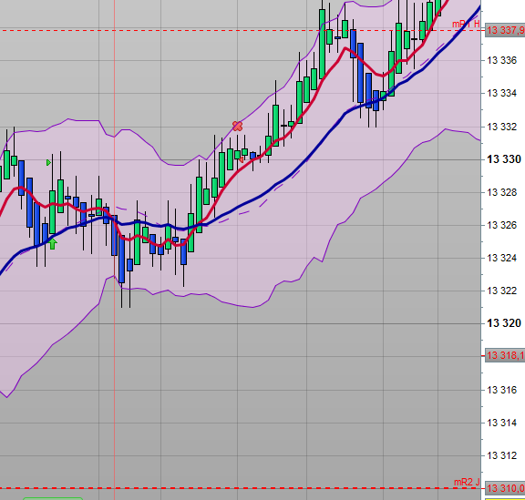Click the 13 332 price axis label

point(502,127)
